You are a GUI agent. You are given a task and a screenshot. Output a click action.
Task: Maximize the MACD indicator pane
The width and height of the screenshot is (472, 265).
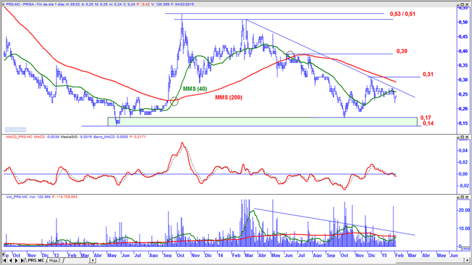click(463, 137)
